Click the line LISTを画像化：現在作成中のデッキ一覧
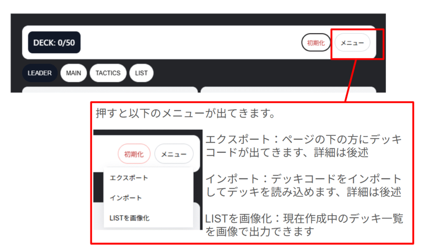 click(304, 219)
